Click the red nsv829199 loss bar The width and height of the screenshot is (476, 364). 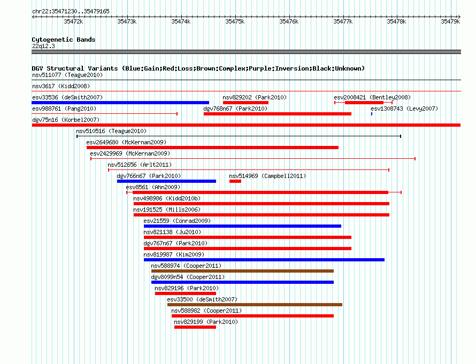coord(195,327)
